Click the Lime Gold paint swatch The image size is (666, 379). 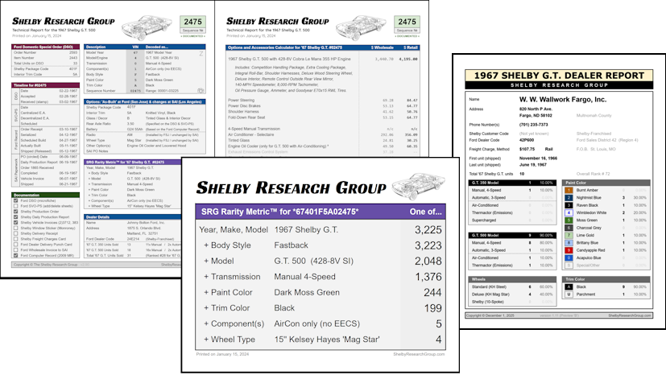click(569, 235)
